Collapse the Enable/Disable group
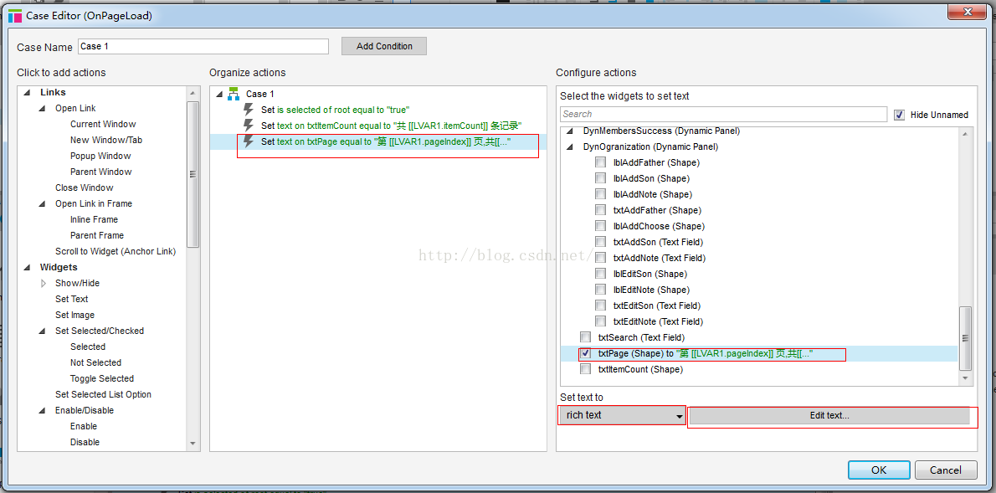The height and width of the screenshot is (493, 996). [43, 410]
